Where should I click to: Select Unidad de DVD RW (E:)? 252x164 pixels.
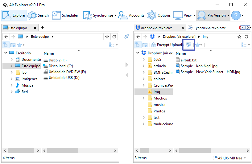coord(65,72)
